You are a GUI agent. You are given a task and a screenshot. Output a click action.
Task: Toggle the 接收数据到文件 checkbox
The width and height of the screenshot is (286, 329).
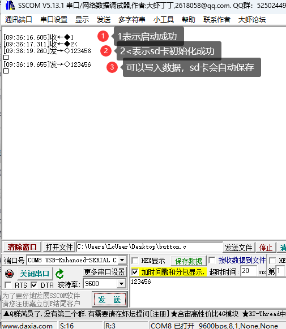tap(212, 261)
